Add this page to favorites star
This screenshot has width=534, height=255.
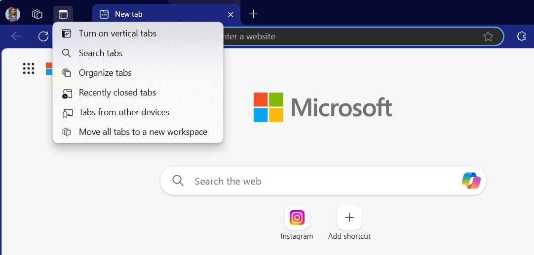488,36
